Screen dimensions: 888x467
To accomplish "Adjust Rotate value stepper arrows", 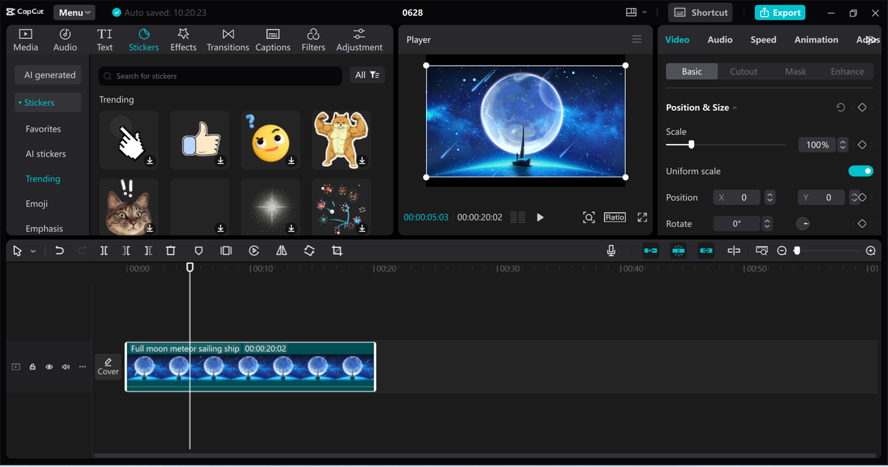I will click(767, 224).
